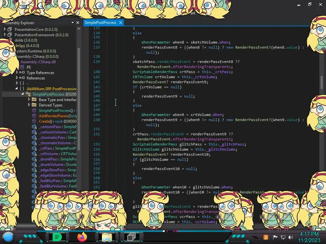This screenshot has height=244, width=326.
Task: Click the PresentationCore assembly icon
Action: tap(10, 29)
